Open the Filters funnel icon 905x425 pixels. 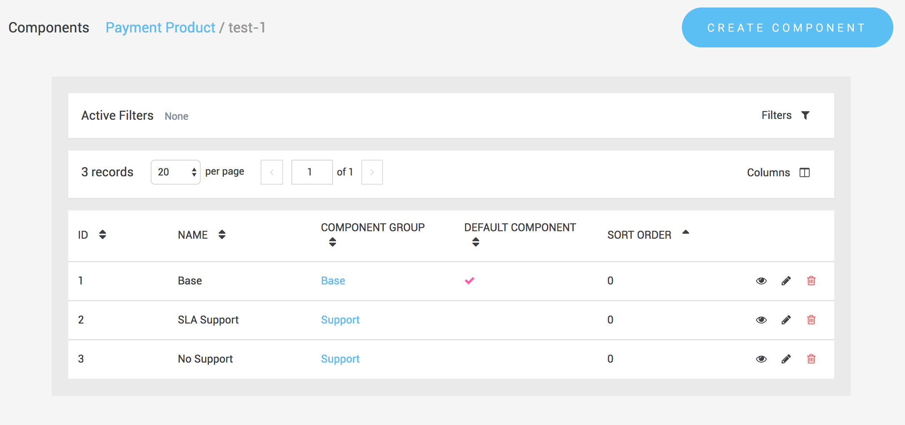pos(806,115)
